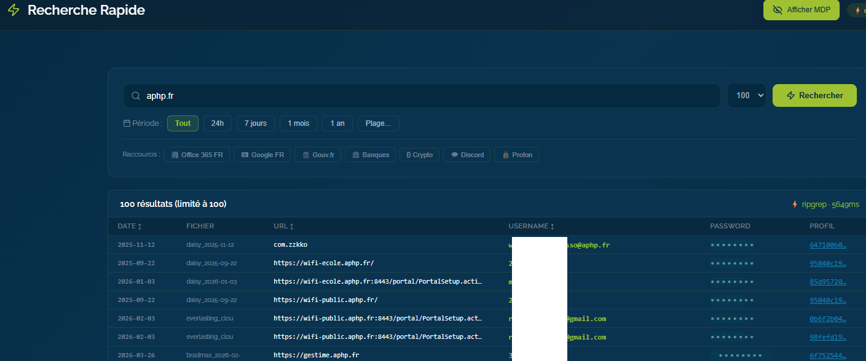The height and width of the screenshot is (361, 866).
Task: Use the Banques shortcut filter
Action: 370,155
